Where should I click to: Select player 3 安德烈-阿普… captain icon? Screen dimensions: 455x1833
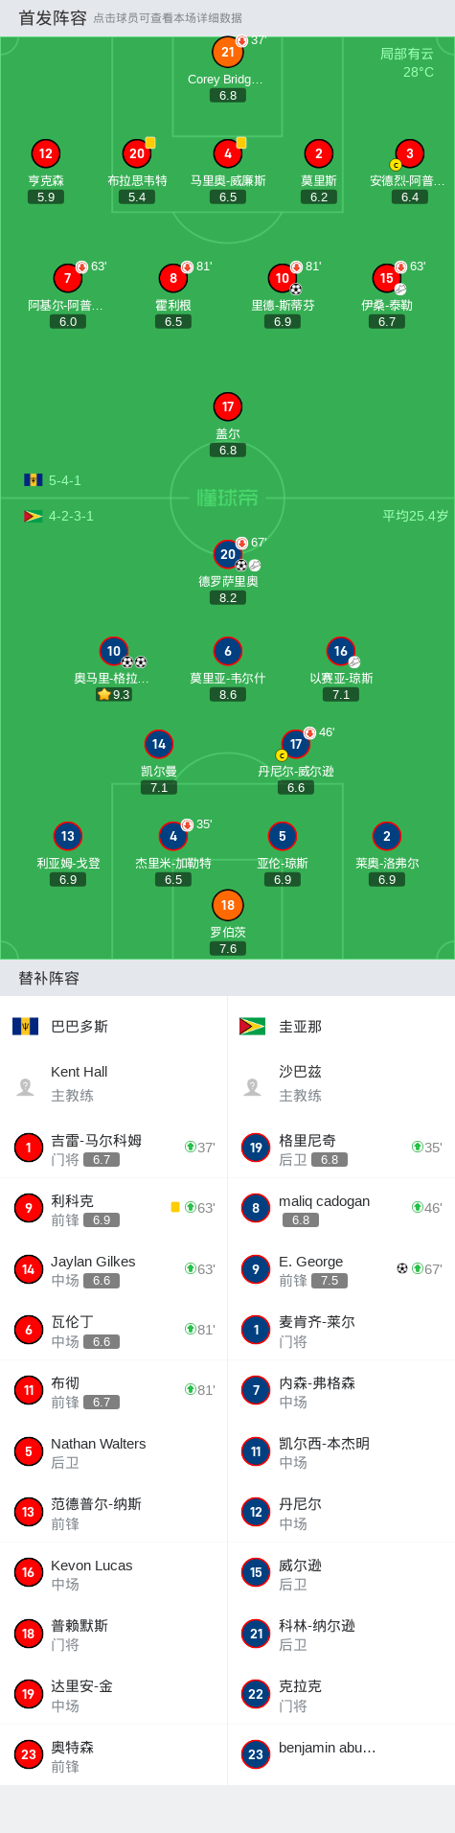(x=396, y=165)
